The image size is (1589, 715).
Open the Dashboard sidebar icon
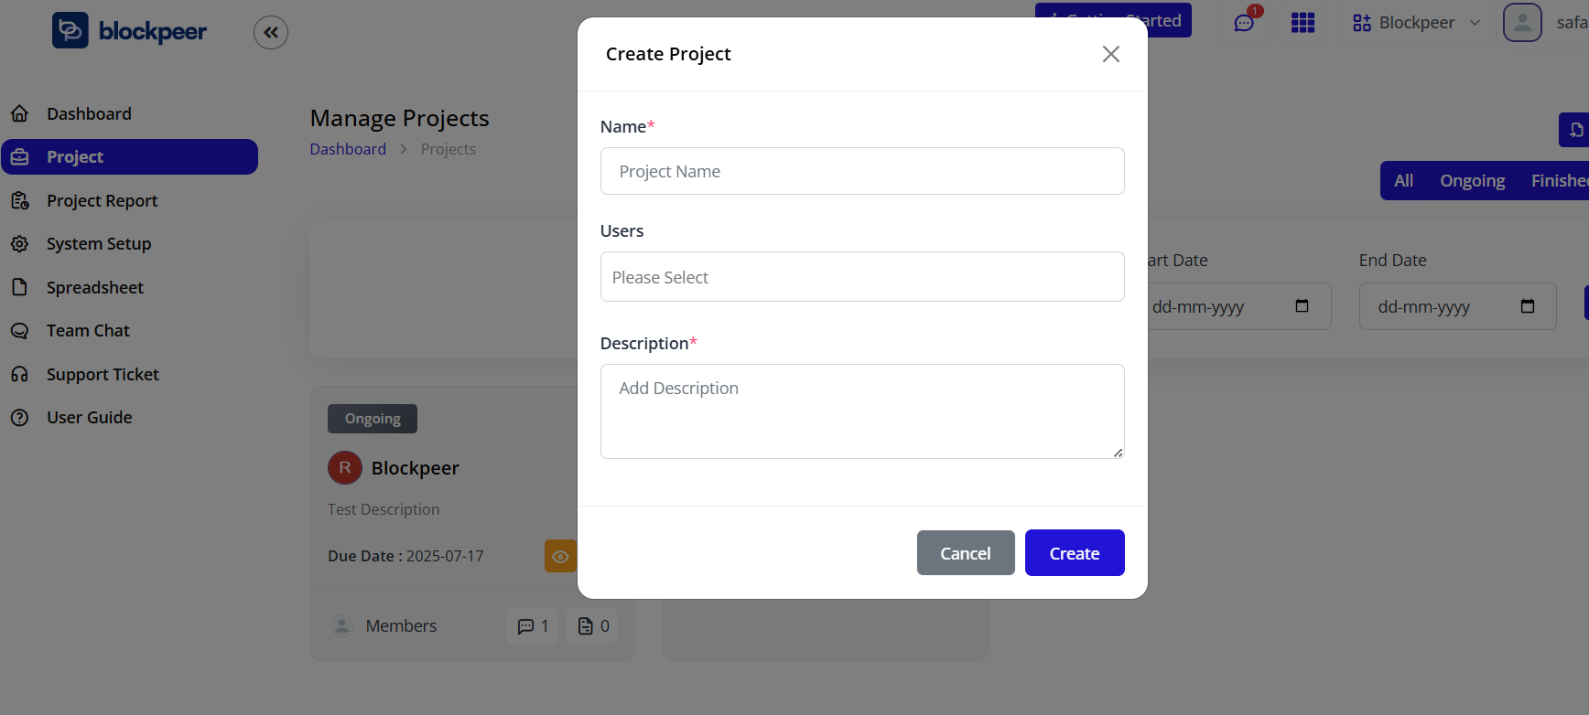[x=19, y=113]
